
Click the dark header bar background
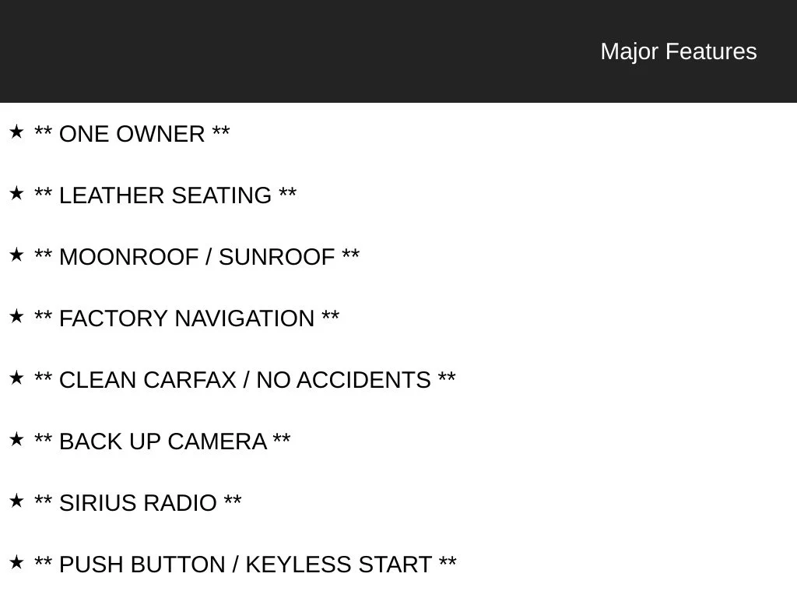click(x=305, y=51)
